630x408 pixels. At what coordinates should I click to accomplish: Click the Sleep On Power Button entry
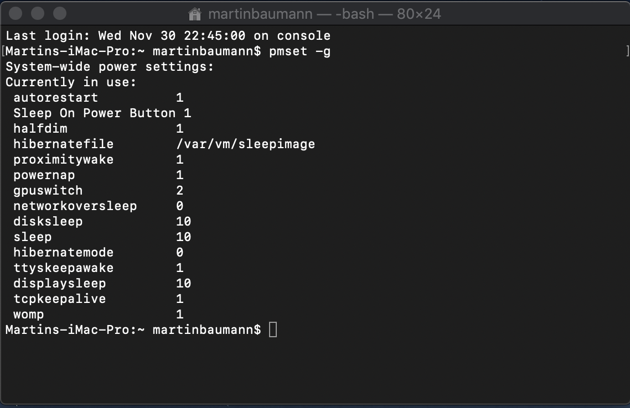pyautogui.click(x=94, y=113)
